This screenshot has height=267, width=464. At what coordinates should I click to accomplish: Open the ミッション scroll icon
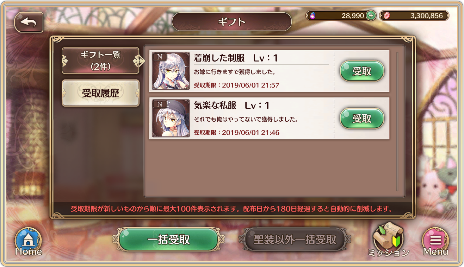388,239
